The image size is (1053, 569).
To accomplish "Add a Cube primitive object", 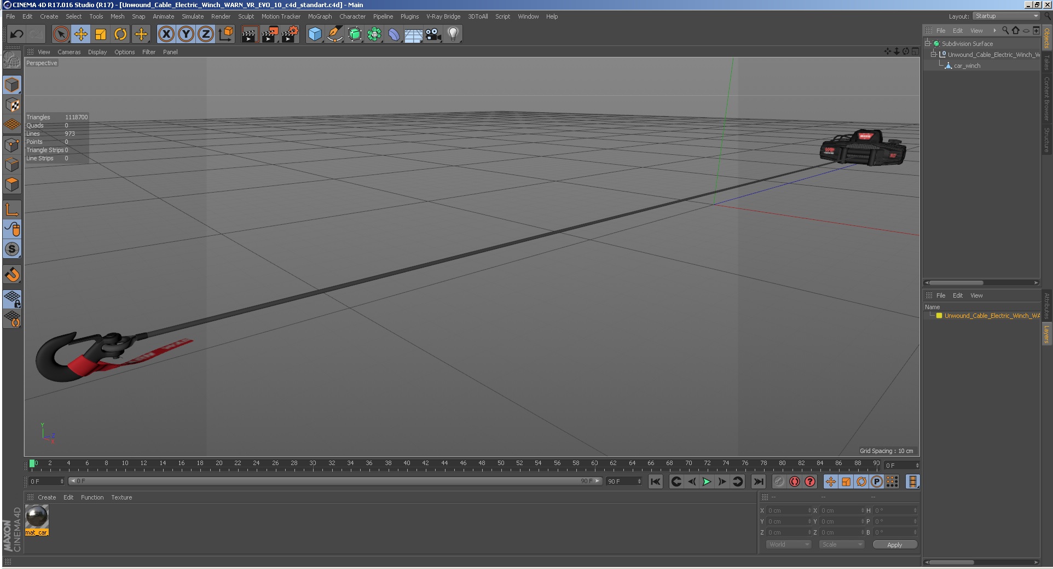I will coord(315,34).
